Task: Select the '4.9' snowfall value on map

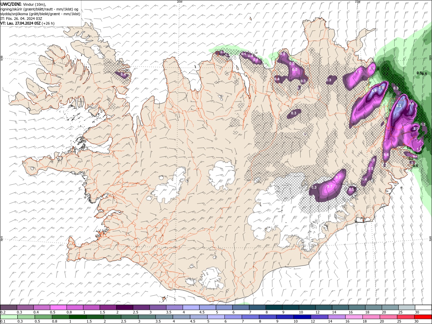Action: tap(374, 90)
